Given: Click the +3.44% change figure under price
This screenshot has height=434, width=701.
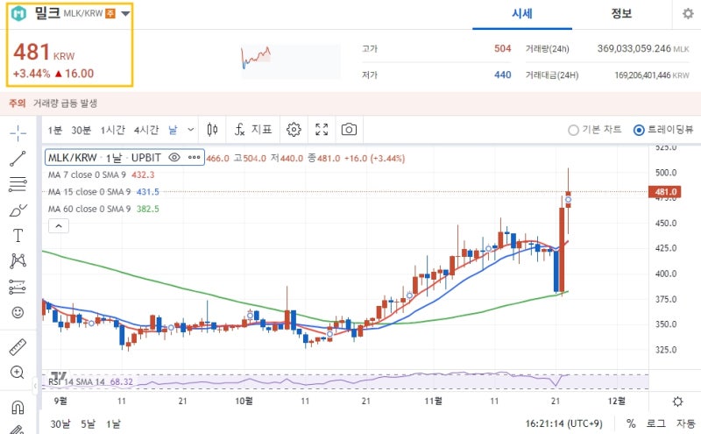Looking at the screenshot, I should pos(32,74).
